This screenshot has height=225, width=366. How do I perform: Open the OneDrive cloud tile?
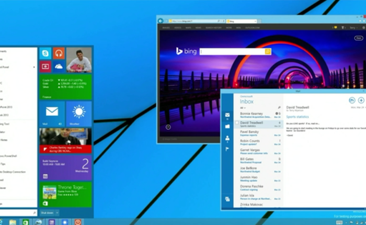click(x=59, y=66)
